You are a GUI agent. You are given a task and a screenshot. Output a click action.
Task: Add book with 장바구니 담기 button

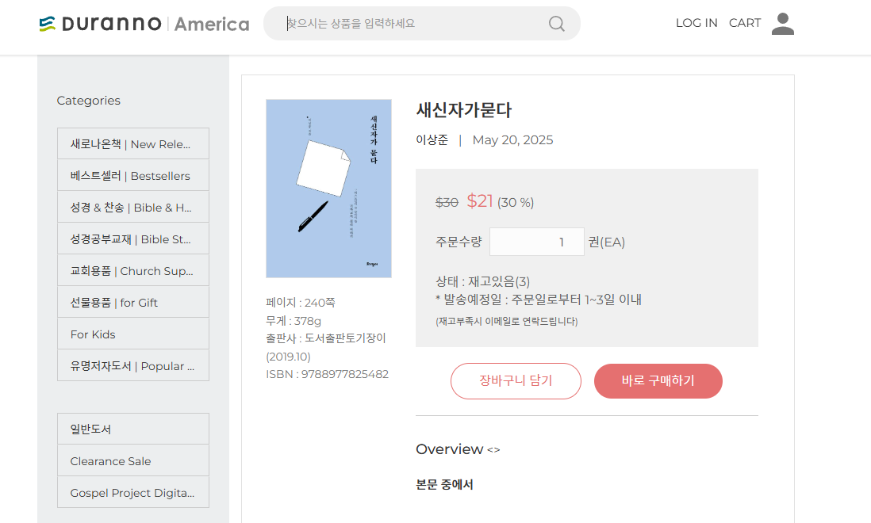516,381
